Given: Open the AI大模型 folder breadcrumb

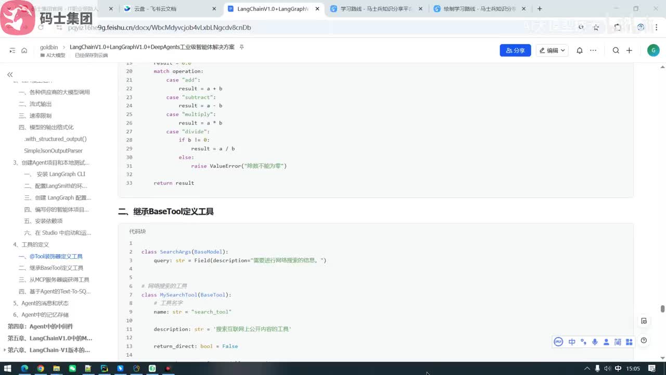Looking at the screenshot, I should (x=53, y=55).
